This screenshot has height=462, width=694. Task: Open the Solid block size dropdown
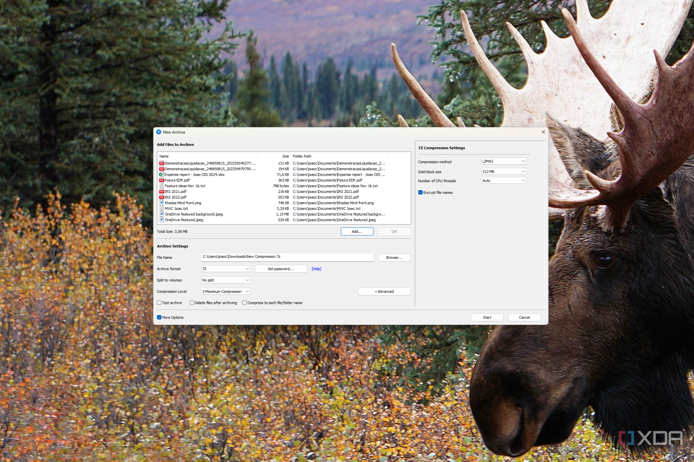tap(503, 172)
